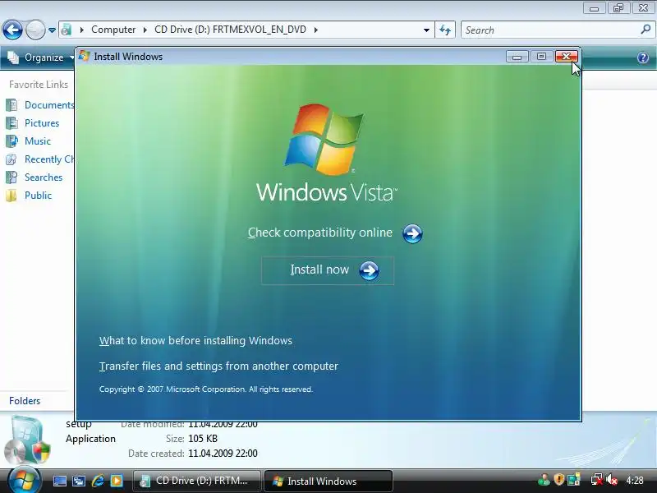This screenshot has width=657, height=493.
Task: Click the blue arrow beside Install now
Action: coord(369,271)
